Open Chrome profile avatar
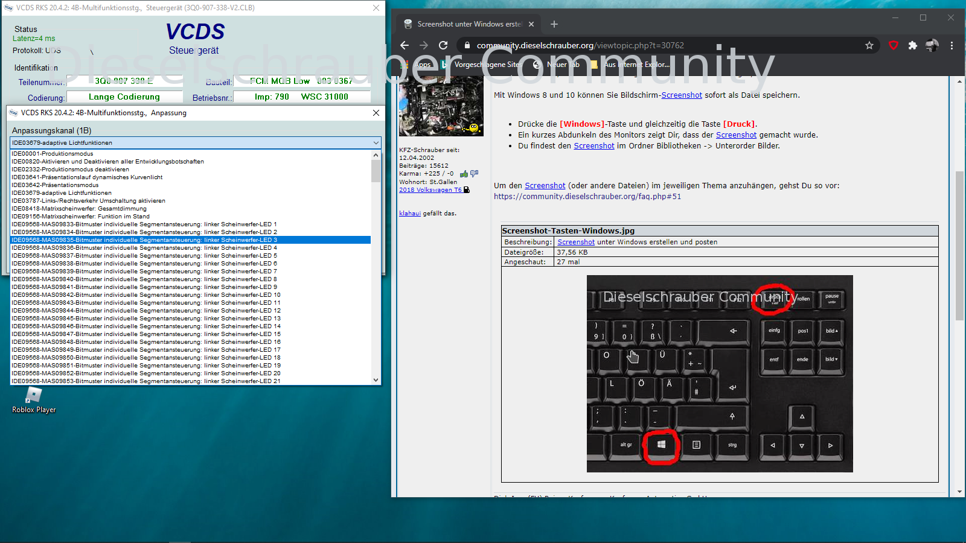 pyautogui.click(x=932, y=45)
